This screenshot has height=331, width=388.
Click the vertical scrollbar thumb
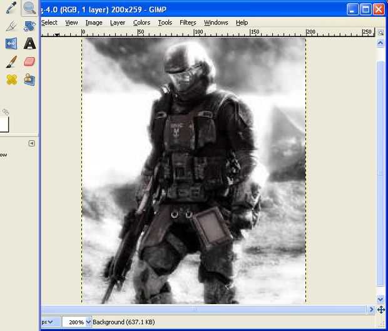click(x=380, y=173)
